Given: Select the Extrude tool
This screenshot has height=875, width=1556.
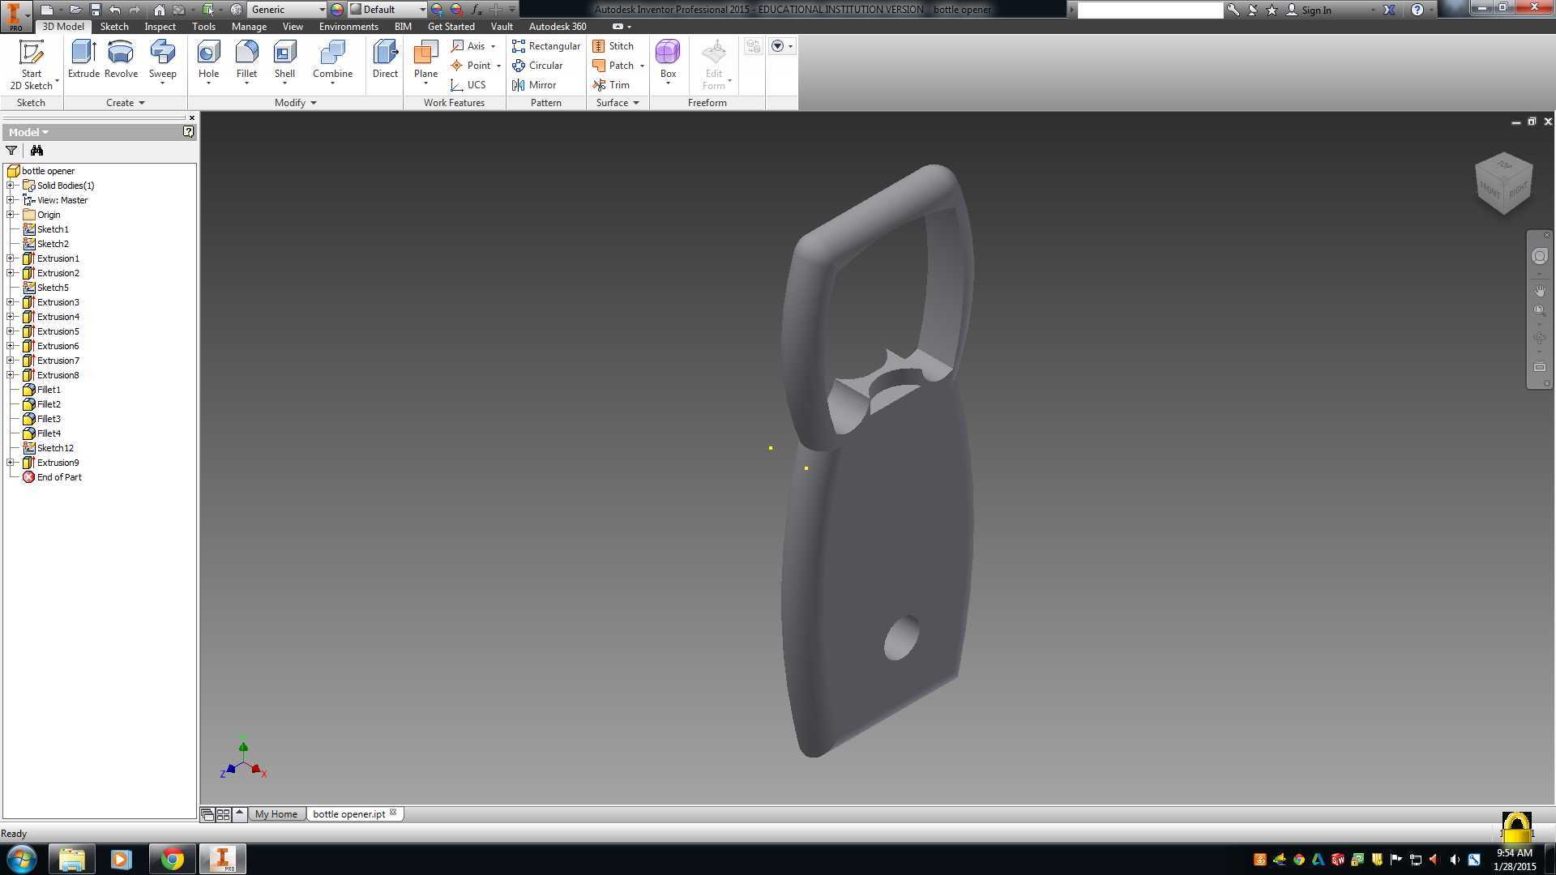Looking at the screenshot, I should click(83, 59).
